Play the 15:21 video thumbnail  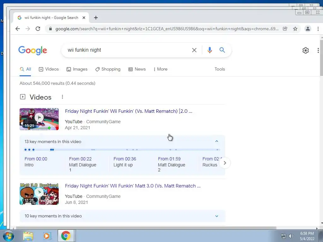click(x=39, y=119)
